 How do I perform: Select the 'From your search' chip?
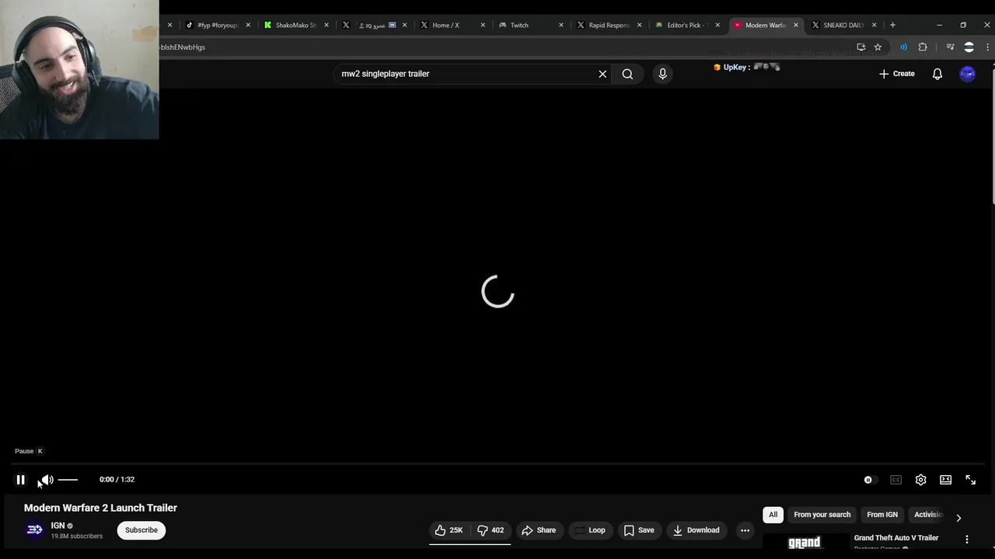pyautogui.click(x=822, y=515)
